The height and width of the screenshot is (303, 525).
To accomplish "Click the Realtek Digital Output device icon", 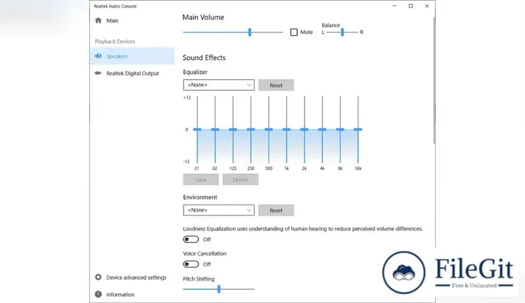I will tap(98, 73).
